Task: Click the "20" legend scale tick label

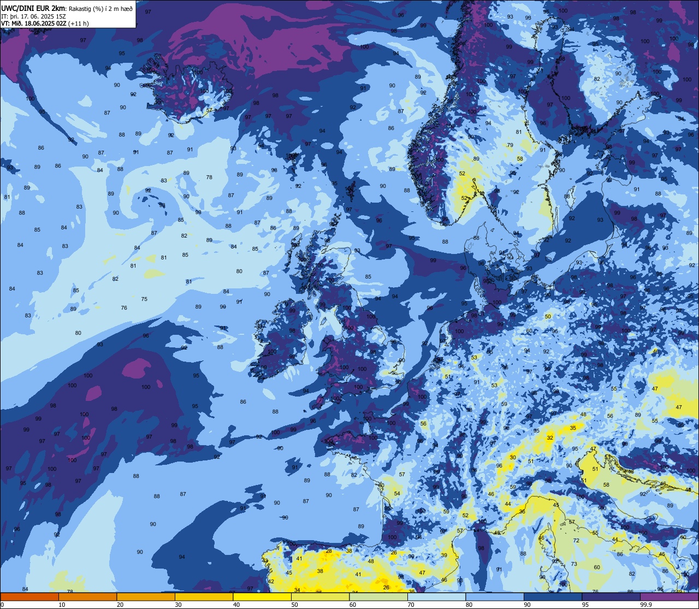Action: coord(120,605)
